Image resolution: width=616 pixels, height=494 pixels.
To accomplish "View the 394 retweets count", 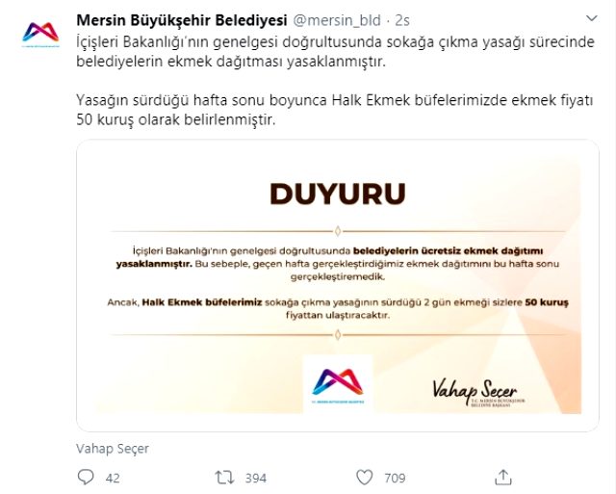I will tap(256, 478).
